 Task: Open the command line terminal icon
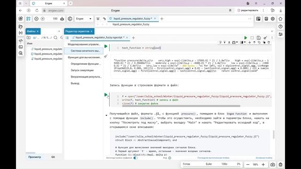pos(21,47)
